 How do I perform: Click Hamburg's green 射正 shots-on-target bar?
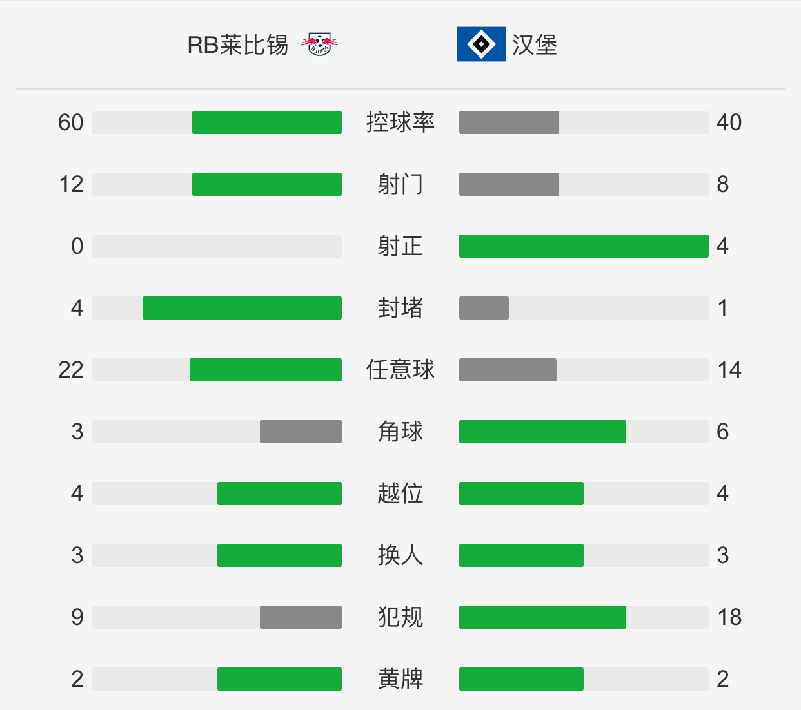click(x=584, y=246)
